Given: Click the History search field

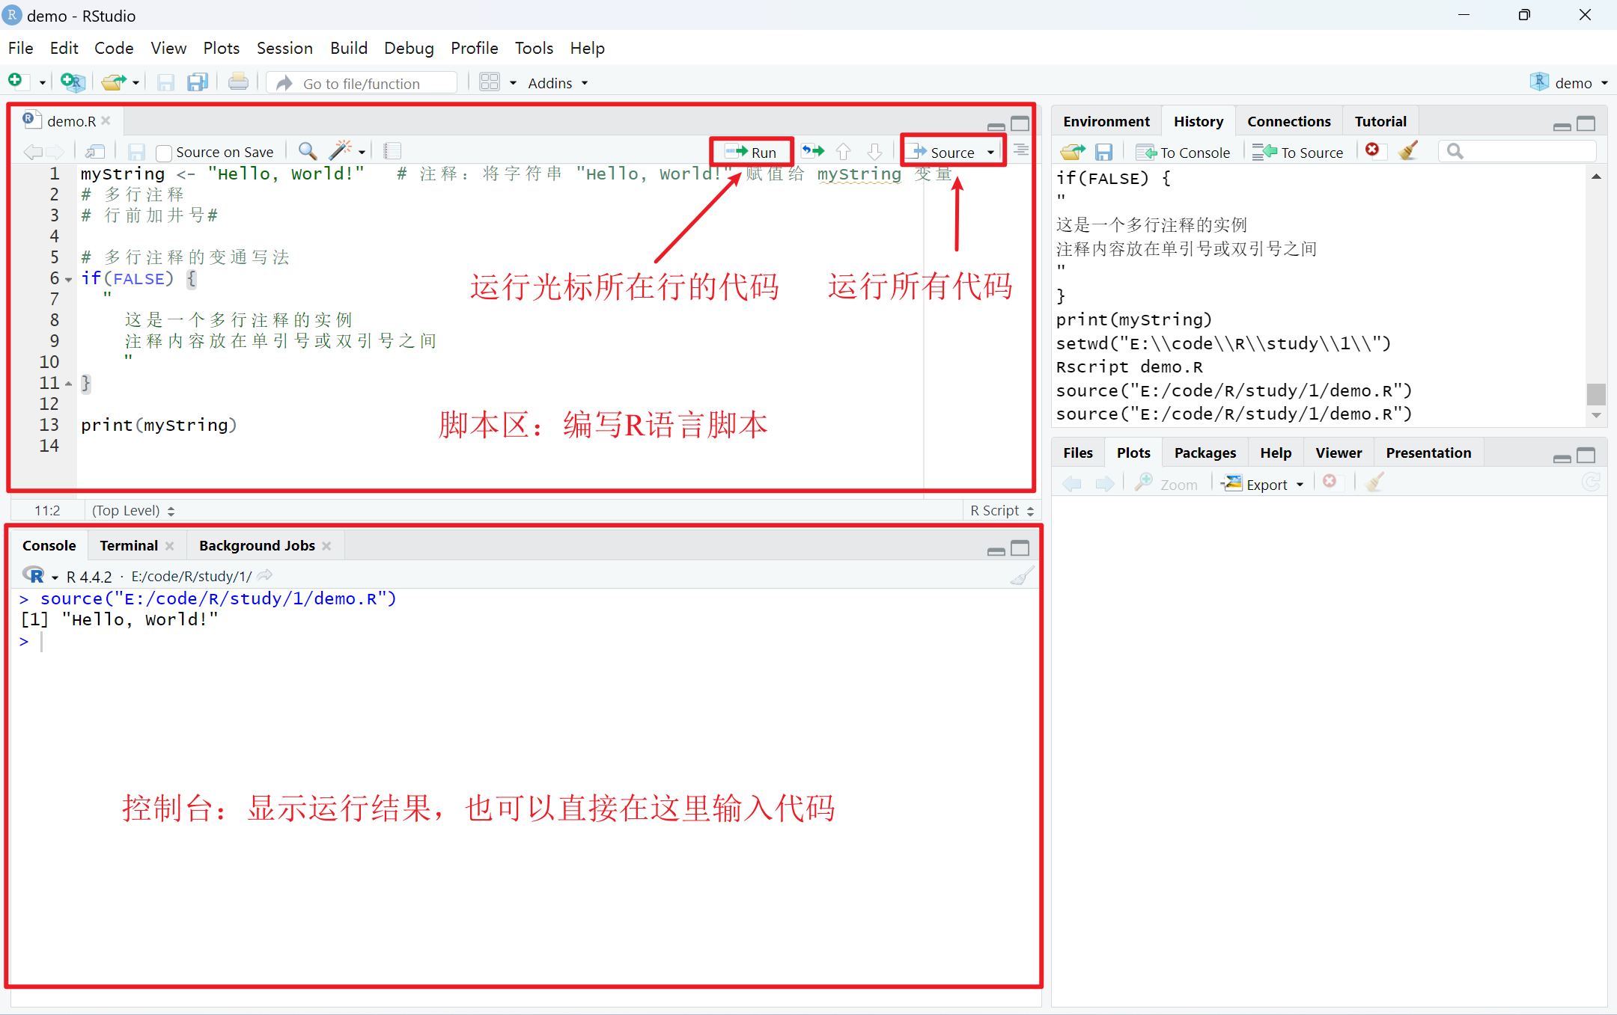Looking at the screenshot, I should pyautogui.click(x=1518, y=151).
